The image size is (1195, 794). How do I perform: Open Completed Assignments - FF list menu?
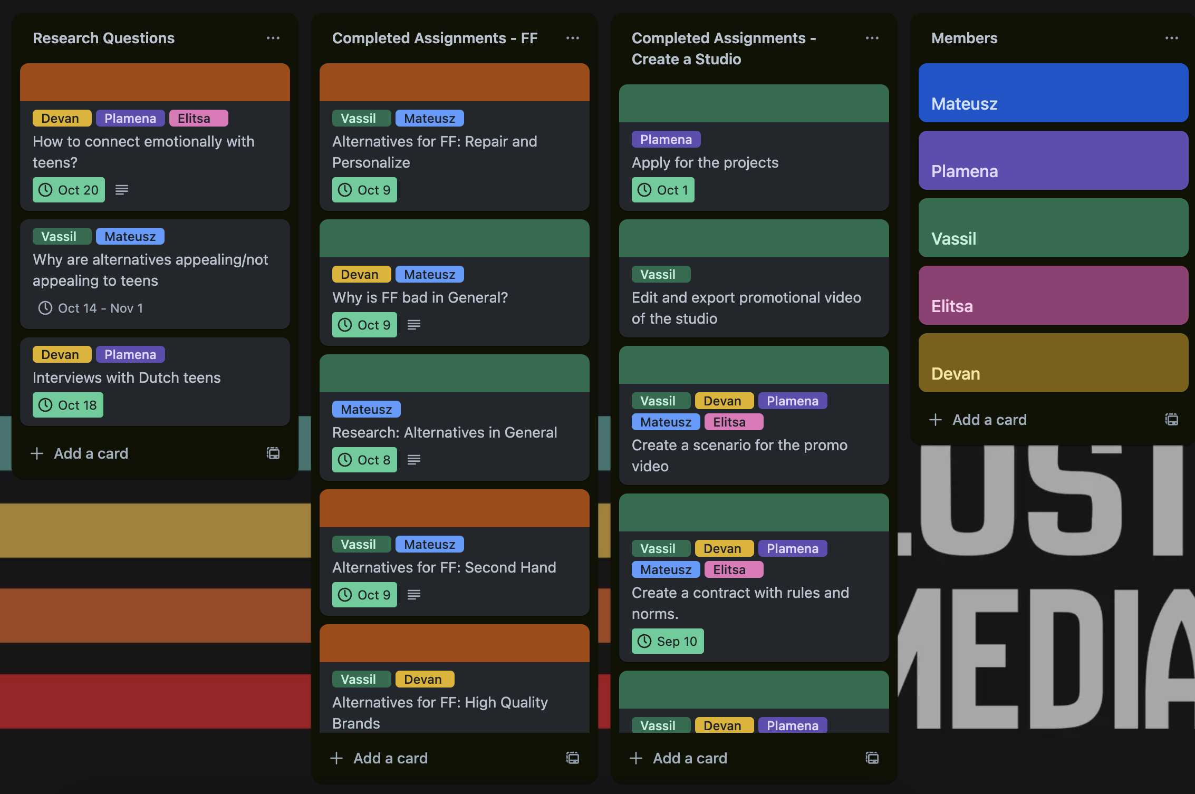pyautogui.click(x=573, y=38)
